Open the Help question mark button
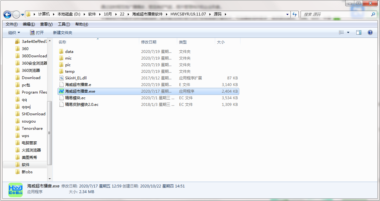 tap(370, 32)
